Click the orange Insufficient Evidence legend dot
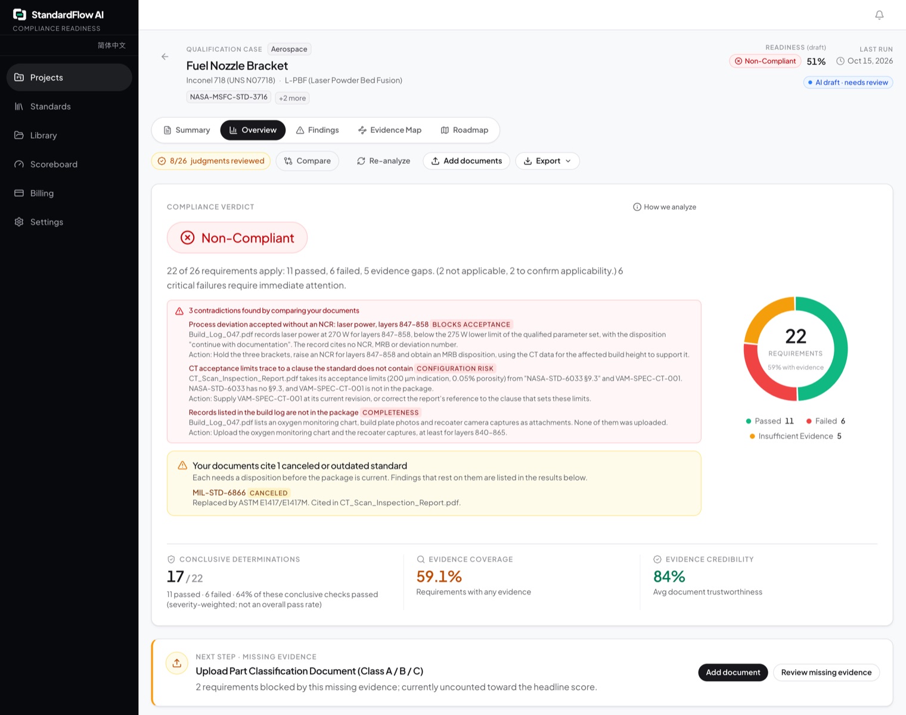Viewport: 906px width, 715px height. pos(752,436)
